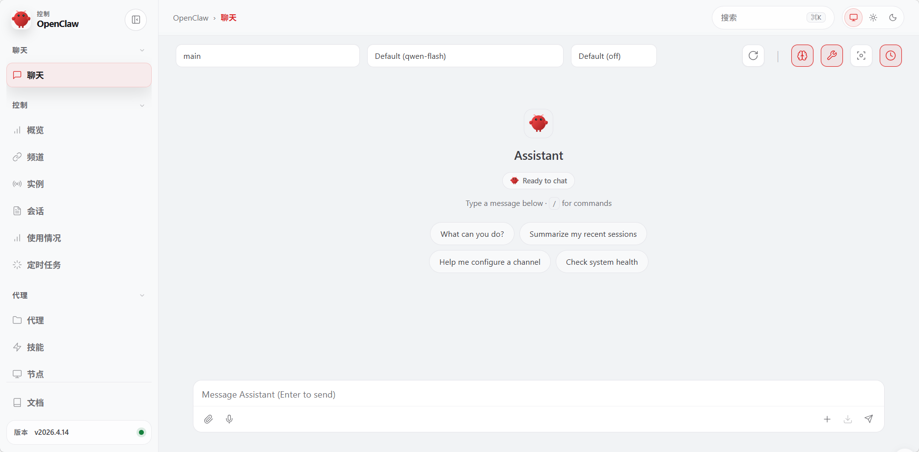Viewport: 919px width, 452px height.
Task: Start voice input with the microphone icon
Action: click(x=229, y=419)
